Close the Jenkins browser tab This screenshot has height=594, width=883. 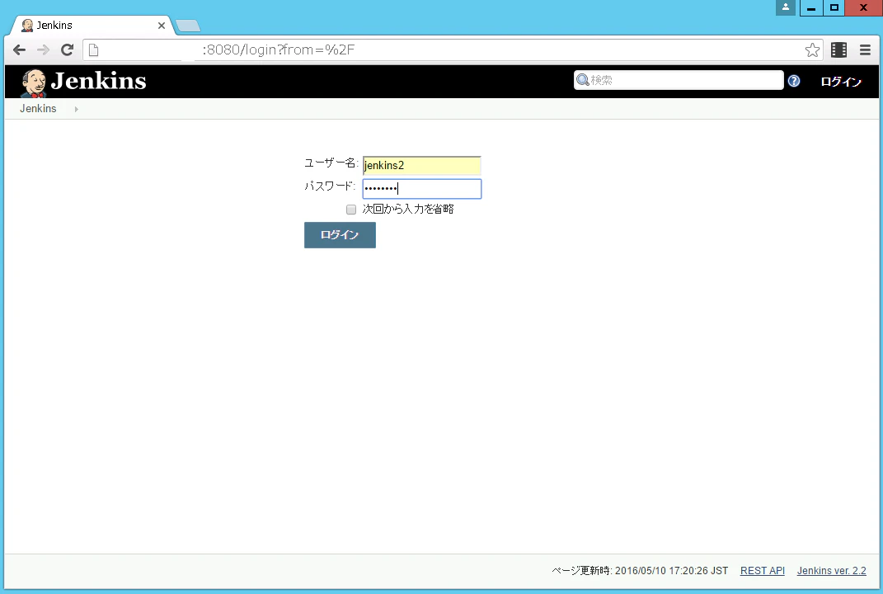coord(161,26)
